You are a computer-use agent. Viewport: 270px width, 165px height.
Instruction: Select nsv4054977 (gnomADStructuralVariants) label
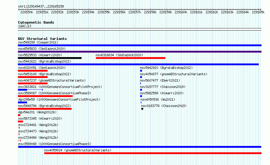coord(174,74)
